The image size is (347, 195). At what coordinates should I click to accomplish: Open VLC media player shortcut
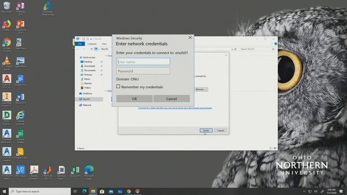click(x=7, y=63)
